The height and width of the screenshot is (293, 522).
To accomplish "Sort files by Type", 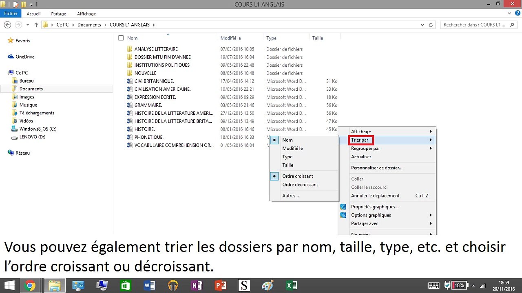I will click(x=288, y=157).
